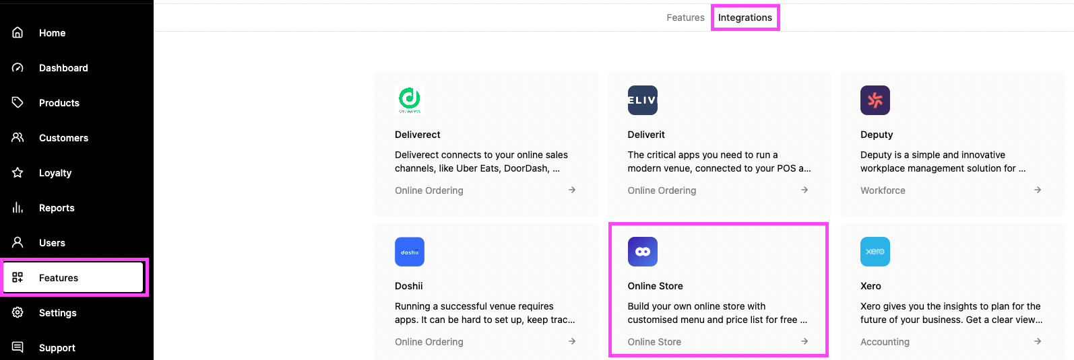1074x360 pixels.
Task: Go to Customers in the sidebar
Action: (x=63, y=138)
